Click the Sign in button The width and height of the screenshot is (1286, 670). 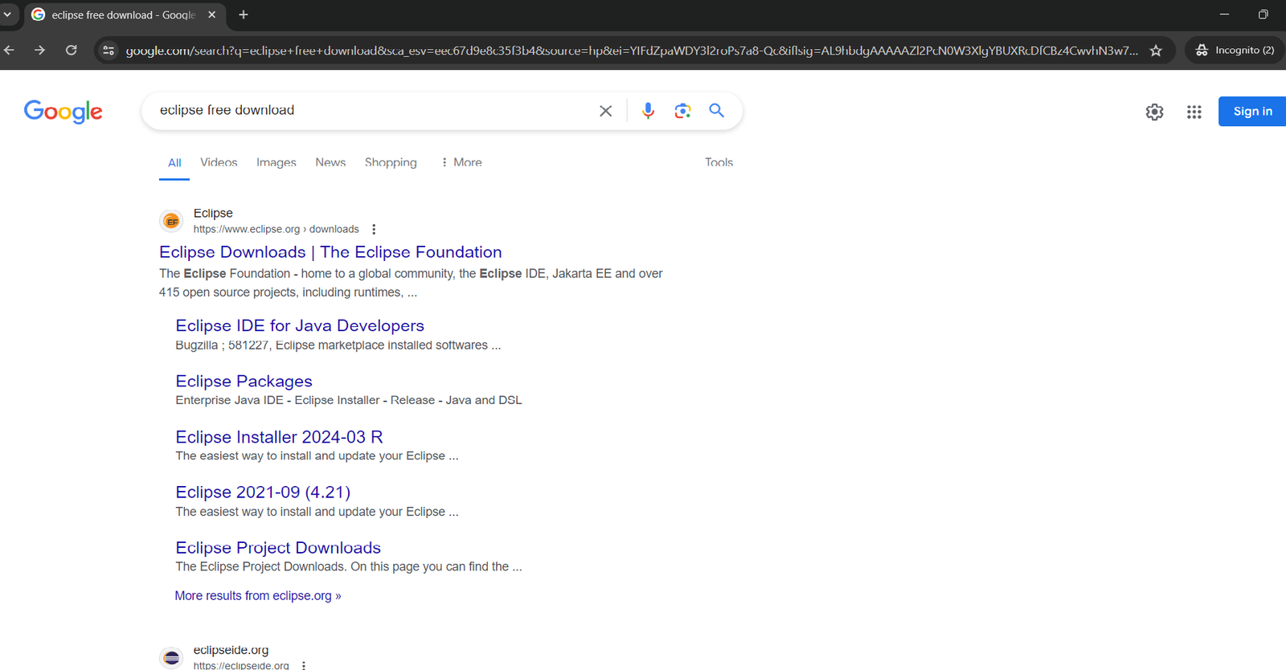(1252, 111)
